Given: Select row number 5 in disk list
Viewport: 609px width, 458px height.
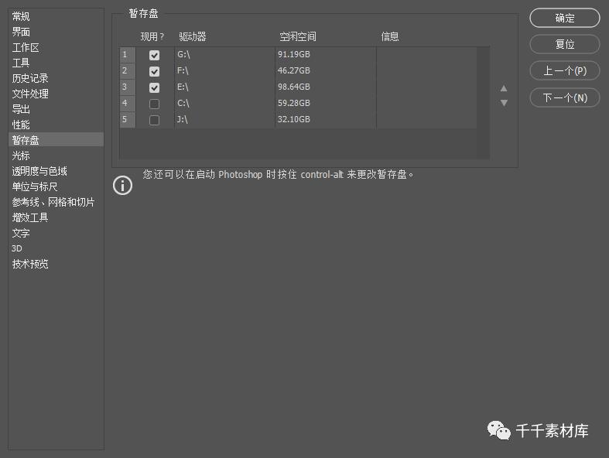Looking at the screenshot, I should (128, 120).
